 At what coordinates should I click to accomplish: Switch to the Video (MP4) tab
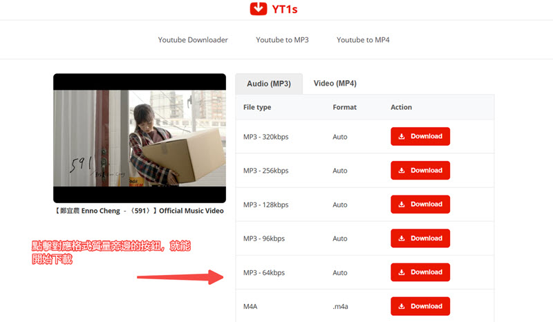click(x=335, y=83)
